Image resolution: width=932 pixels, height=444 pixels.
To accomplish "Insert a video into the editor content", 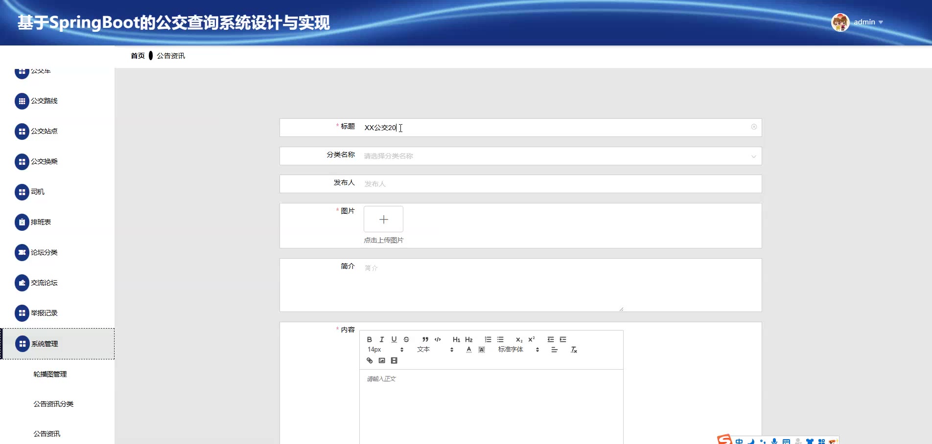I will [394, 360].
